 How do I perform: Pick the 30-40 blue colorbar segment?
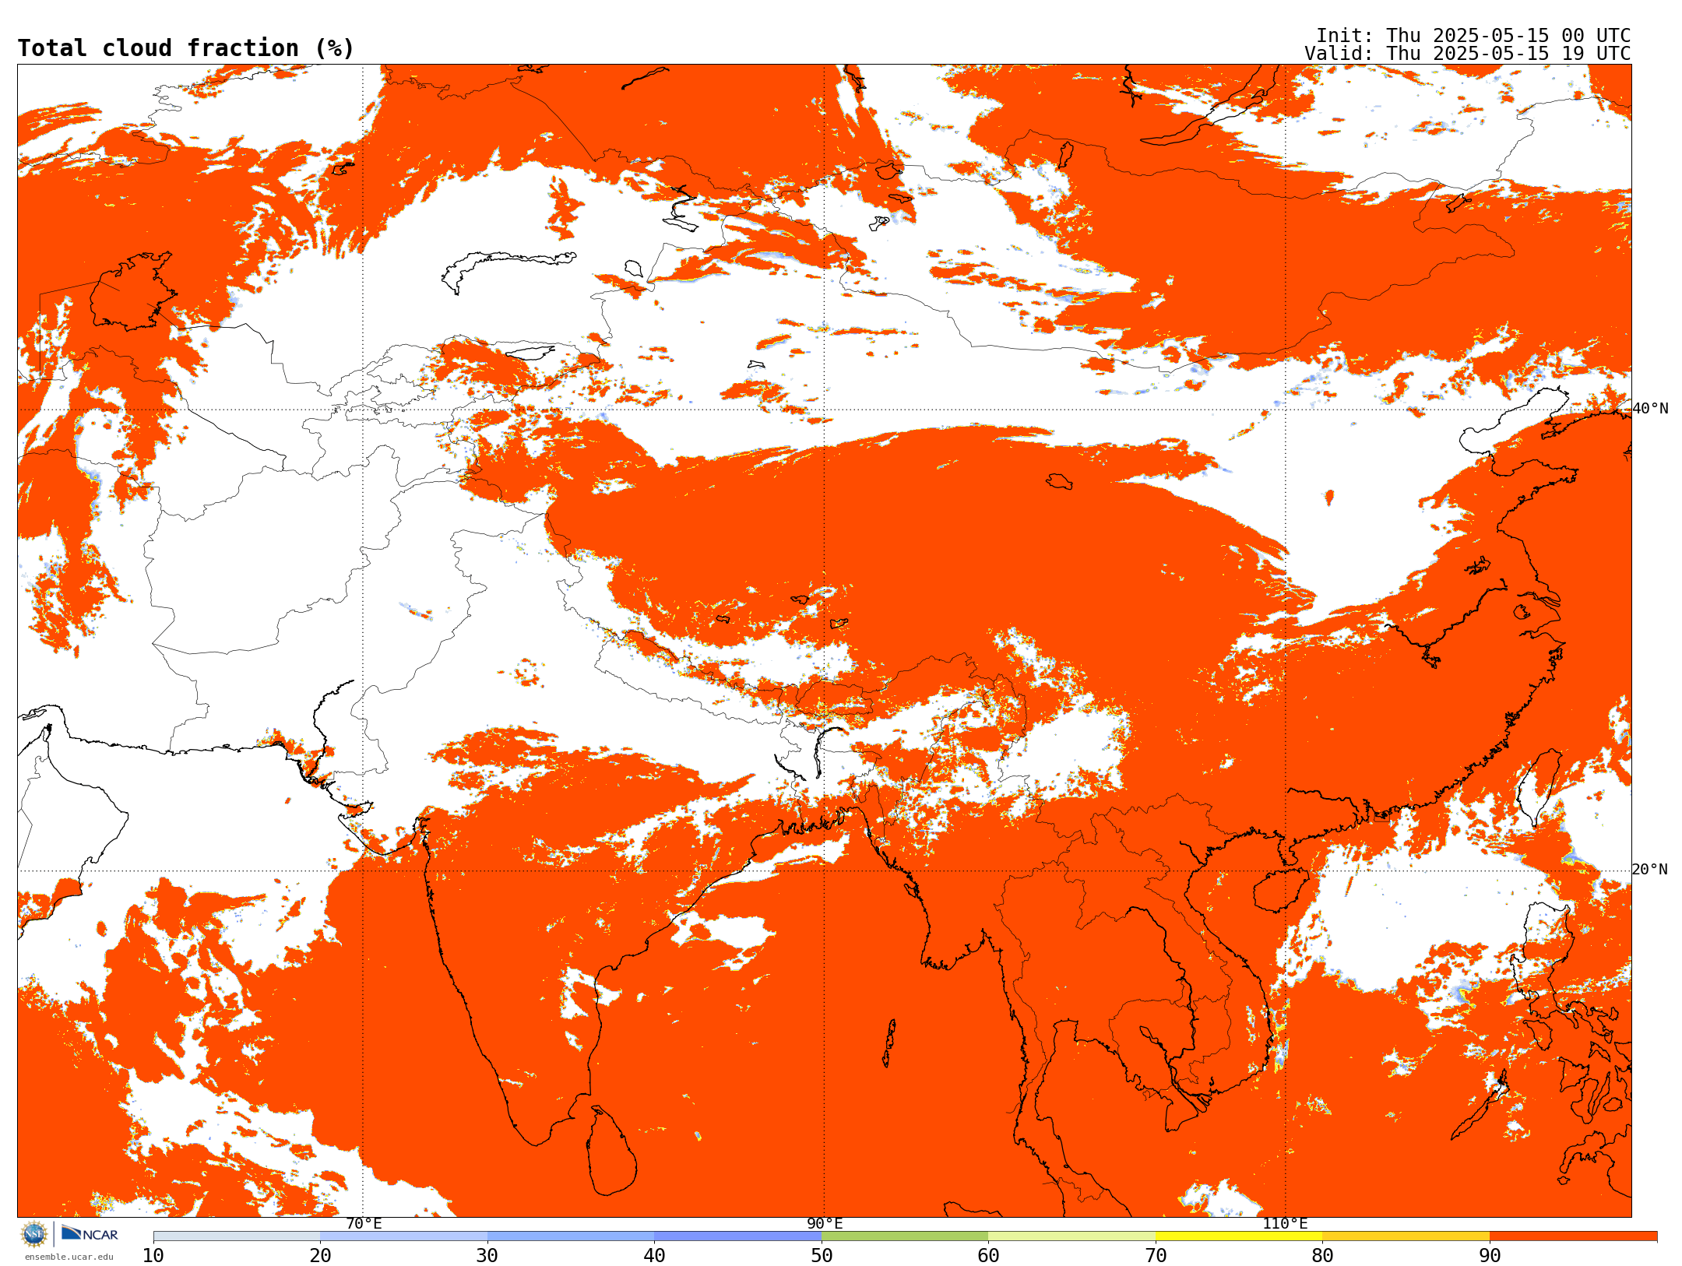[x=571, y=1236]
